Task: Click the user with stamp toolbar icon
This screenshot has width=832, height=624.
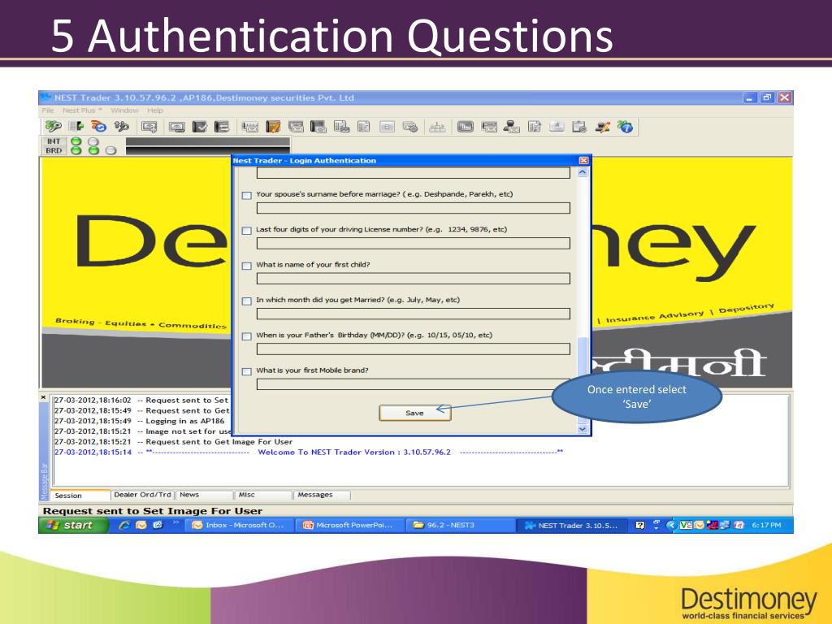Action: [x=511, y=127]
